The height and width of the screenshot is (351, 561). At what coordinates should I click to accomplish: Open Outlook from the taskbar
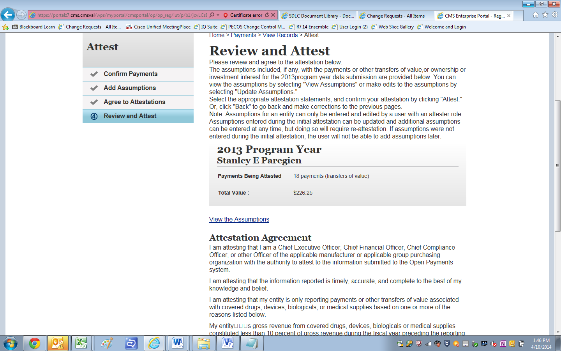(x=58, y=343)
